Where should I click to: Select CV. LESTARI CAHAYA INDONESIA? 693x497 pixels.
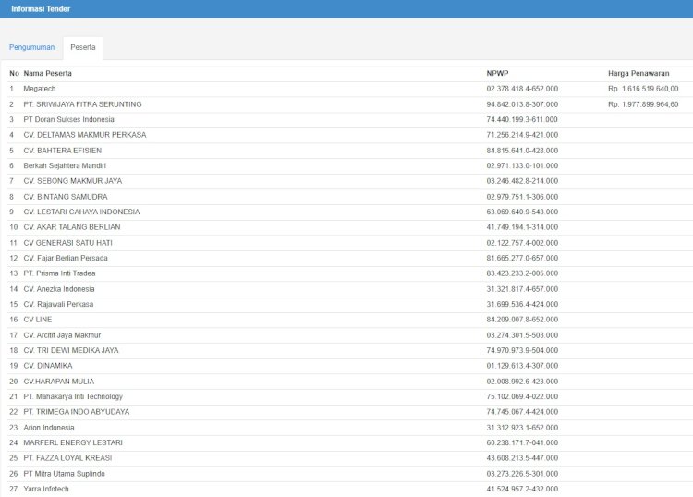[81, 212]
